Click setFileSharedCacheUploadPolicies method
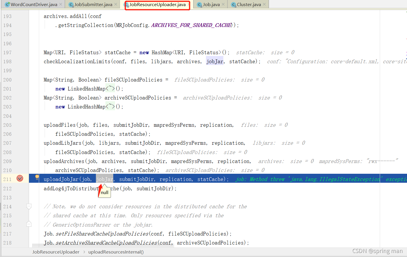 pyautogui.click(x=102, y=234)
